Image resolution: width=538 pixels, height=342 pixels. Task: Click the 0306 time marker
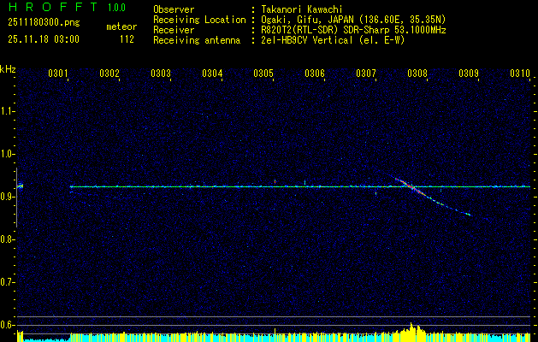coord(315,73)
